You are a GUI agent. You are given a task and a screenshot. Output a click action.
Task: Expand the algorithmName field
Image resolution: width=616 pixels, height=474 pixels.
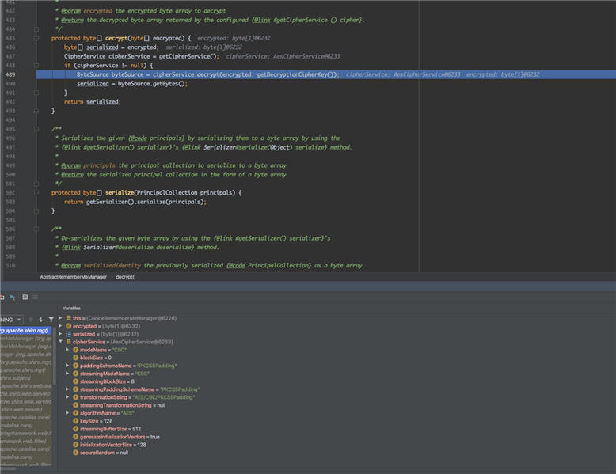click(x=67, y=413)
